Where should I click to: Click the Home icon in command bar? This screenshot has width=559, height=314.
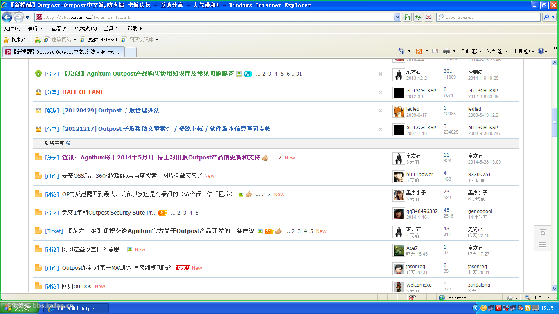[401, 51]
